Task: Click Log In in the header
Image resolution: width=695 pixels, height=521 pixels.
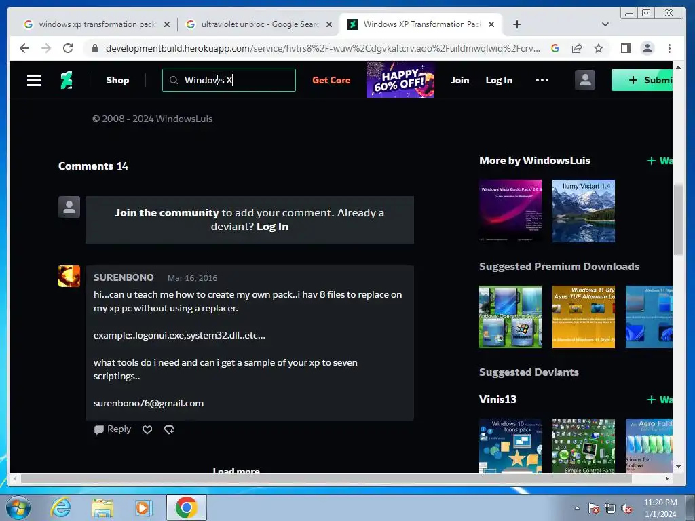Action: (499, 80)
